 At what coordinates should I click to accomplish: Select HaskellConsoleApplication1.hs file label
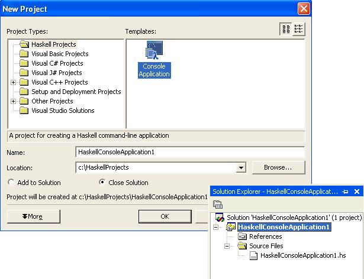303,255
